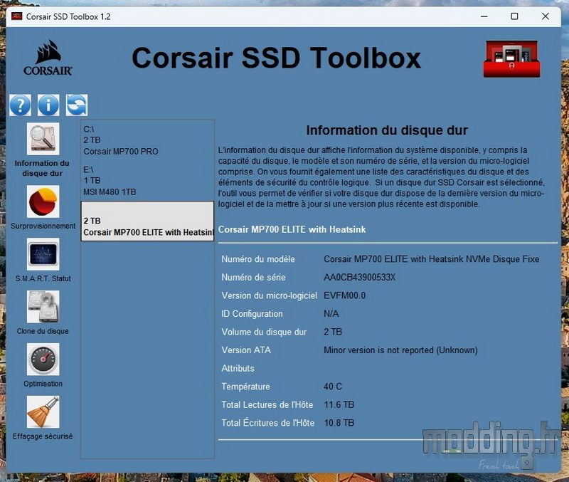Click the Information du disque dur label
The image size is (569, 482).
pyautogui.click(x=42, y=168)
